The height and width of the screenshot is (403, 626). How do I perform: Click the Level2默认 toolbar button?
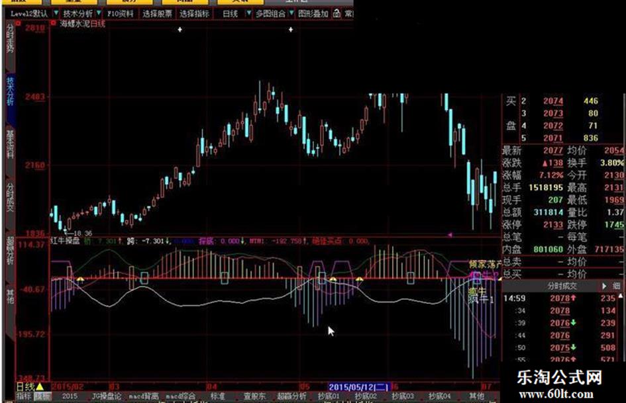[28, 14]
